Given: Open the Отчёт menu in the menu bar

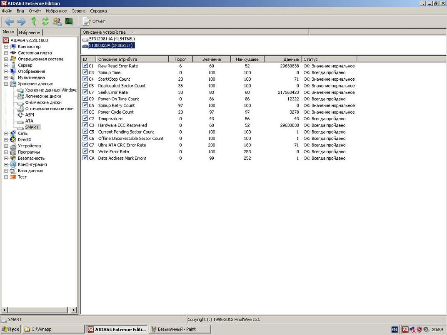Looking at the screenshot, I should tap(35, 11).
